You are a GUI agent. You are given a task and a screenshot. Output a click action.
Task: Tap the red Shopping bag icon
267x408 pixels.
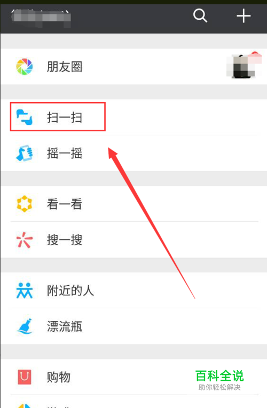pyautogui.click(x=24, y=377)
